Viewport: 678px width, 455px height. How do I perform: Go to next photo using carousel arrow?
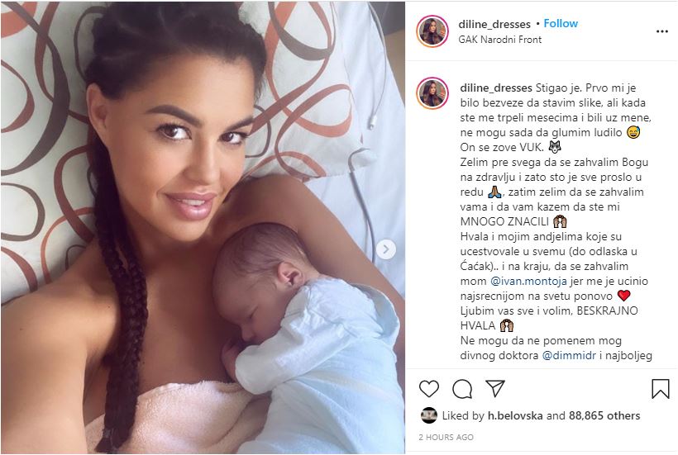point(385,249)
